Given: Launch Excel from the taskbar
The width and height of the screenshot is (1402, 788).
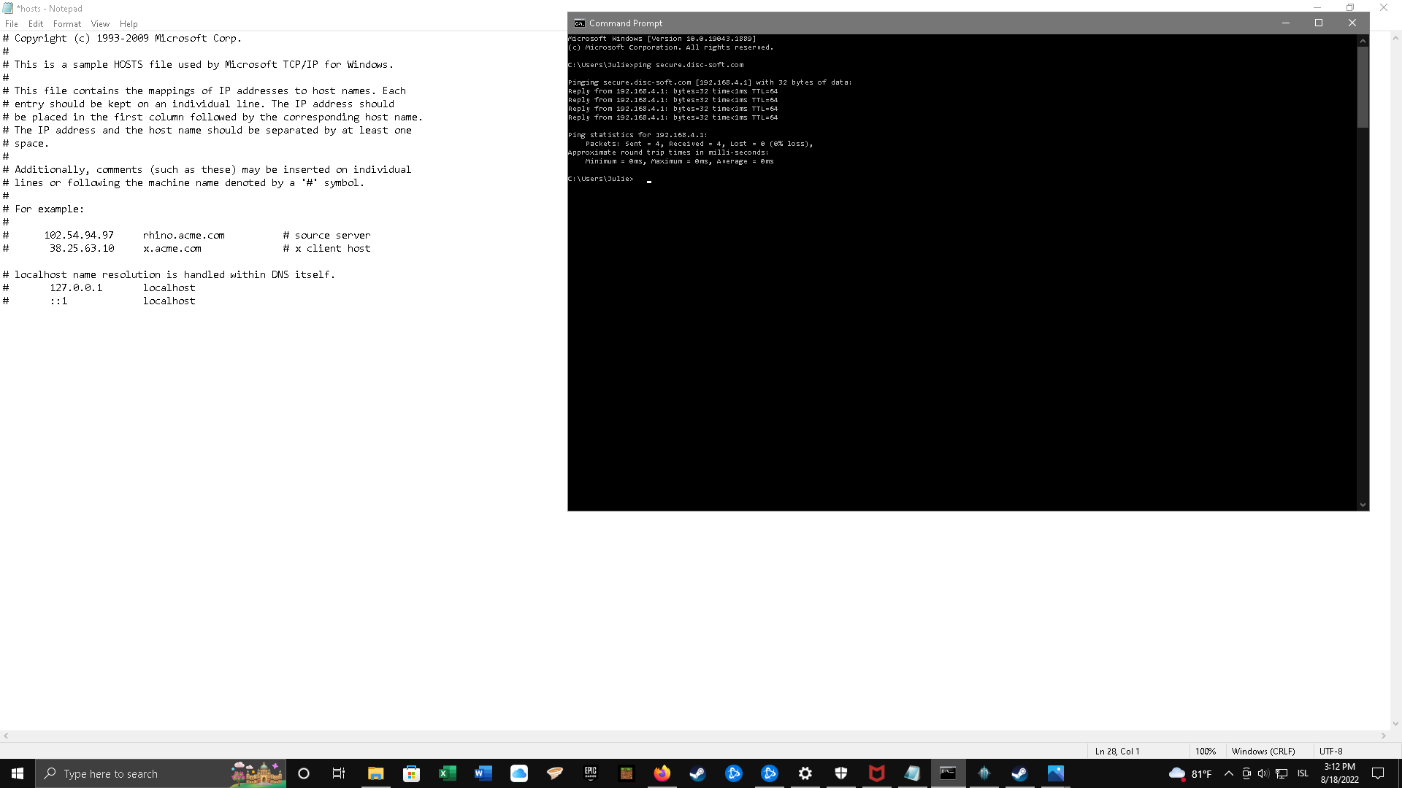Looking at the screenshot, I should [x=447, y=773].
